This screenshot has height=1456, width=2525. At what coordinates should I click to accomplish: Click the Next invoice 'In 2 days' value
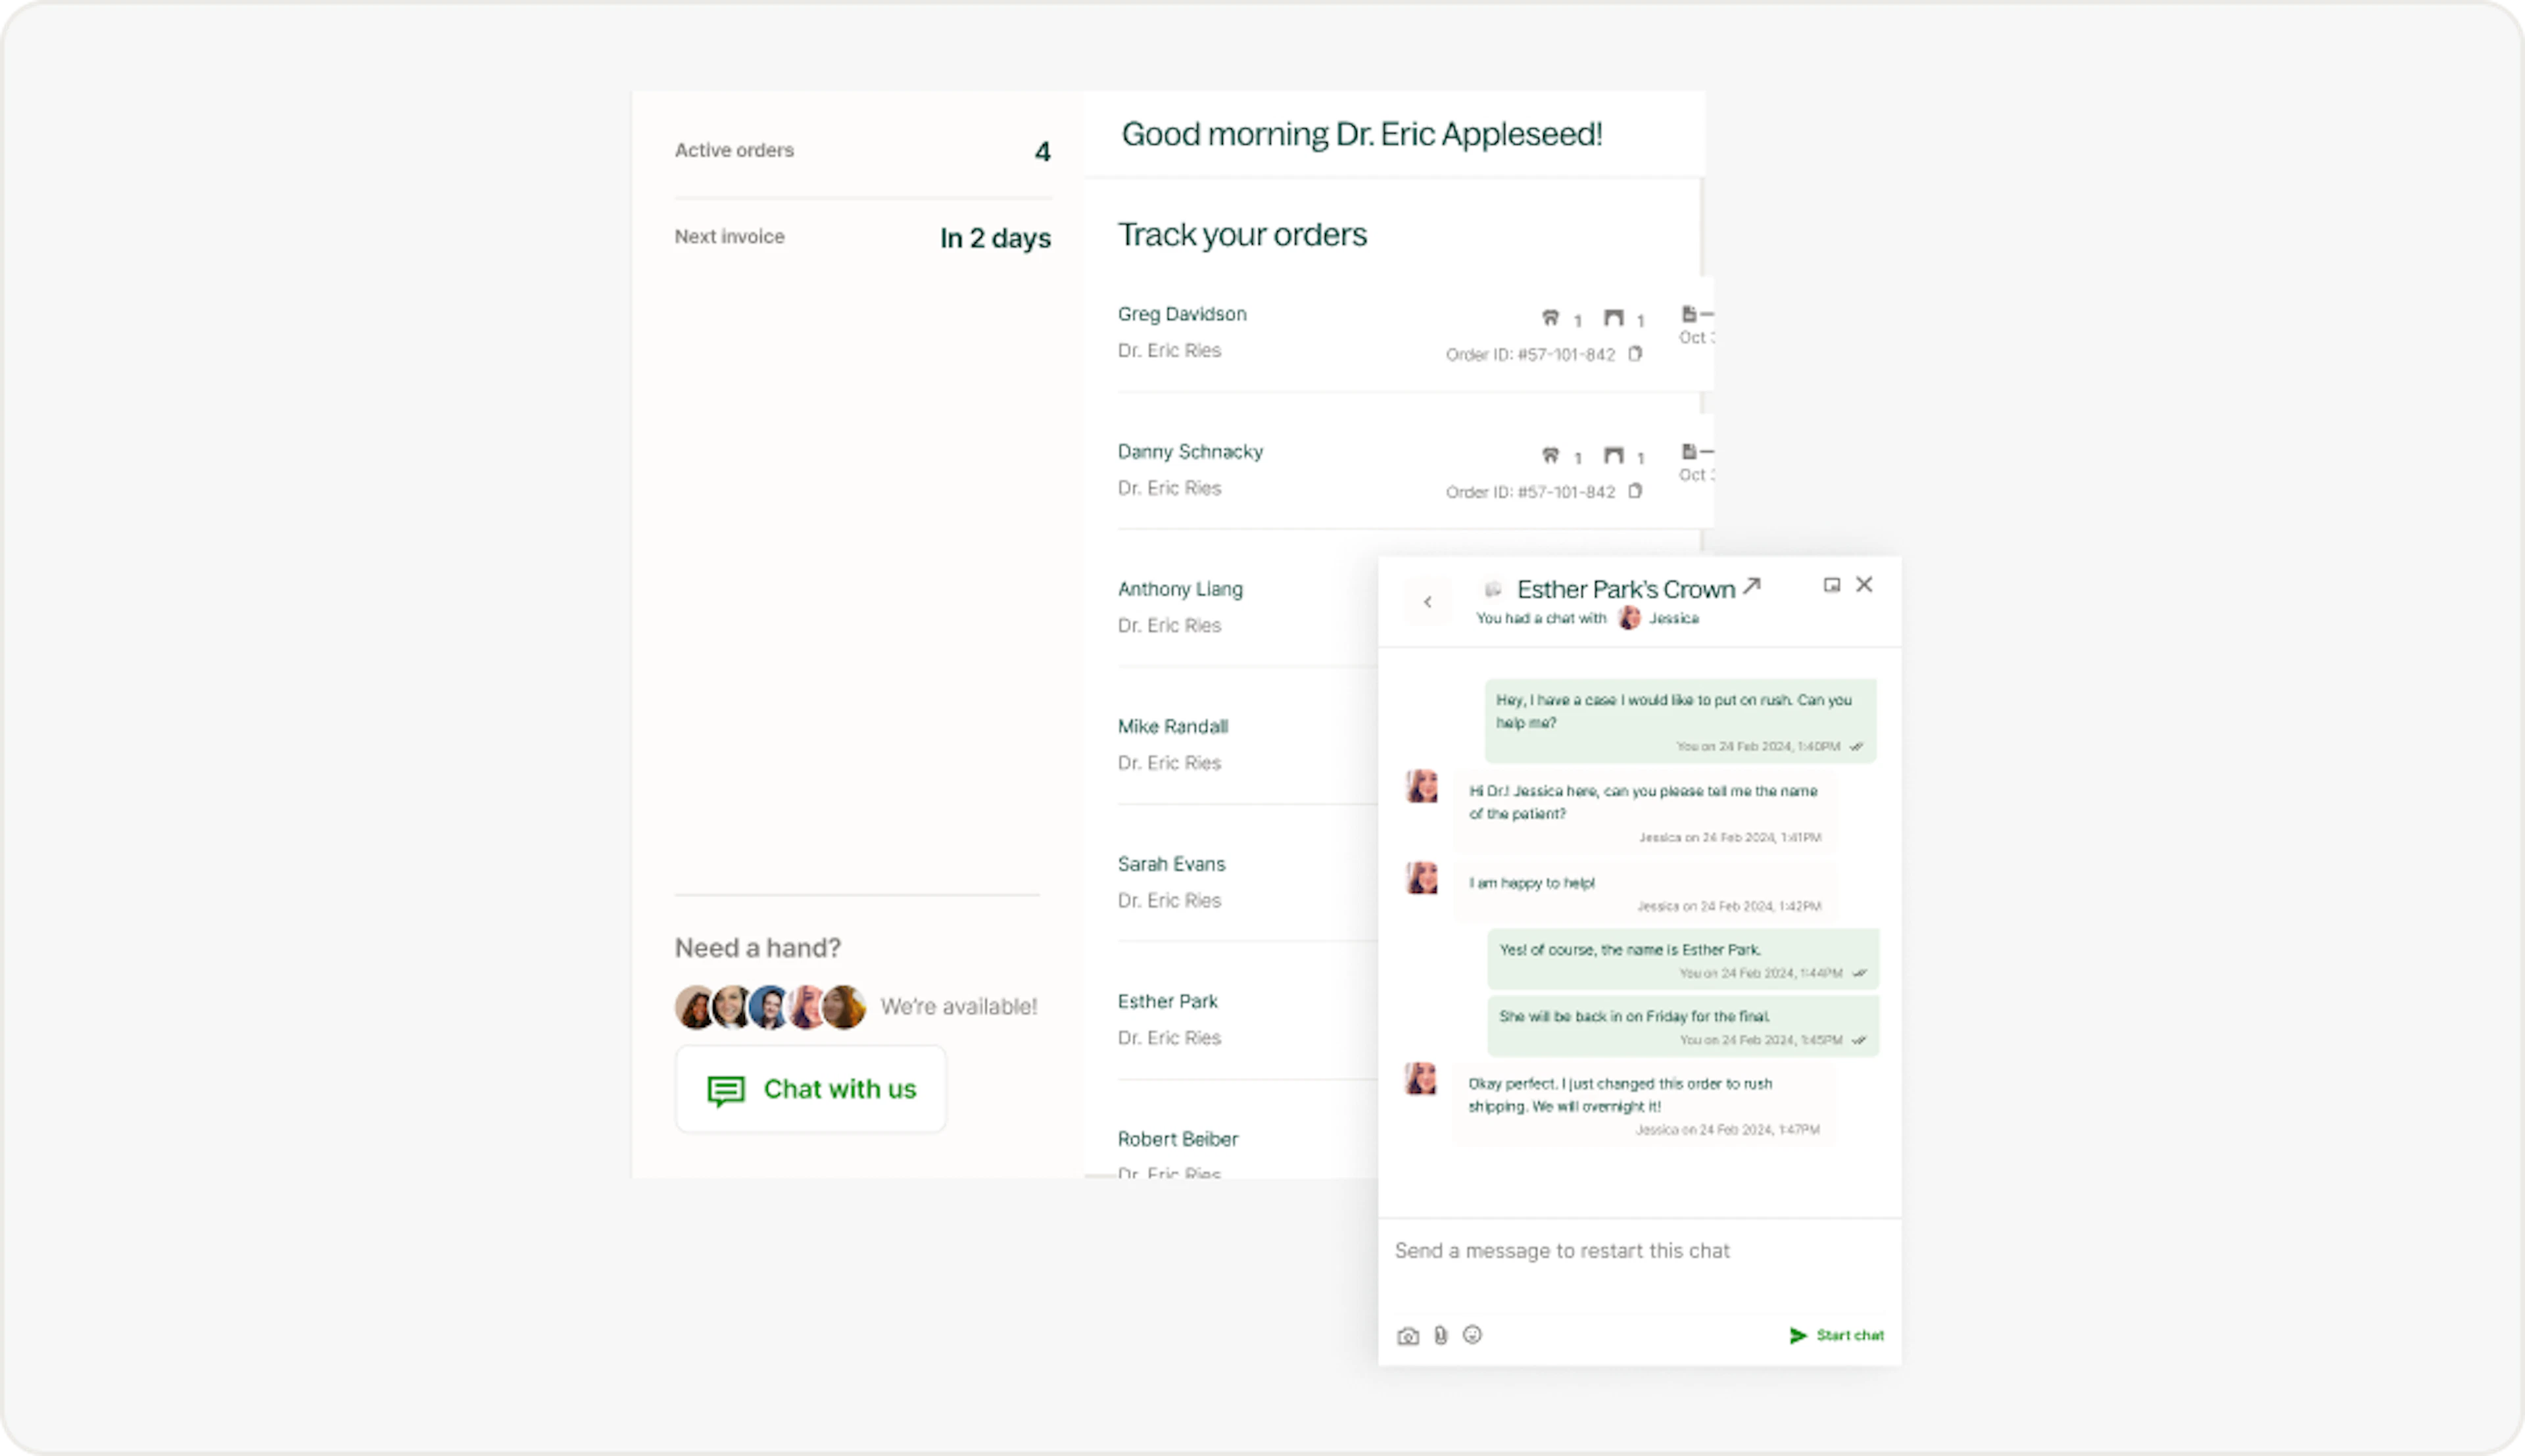[995, 238]
